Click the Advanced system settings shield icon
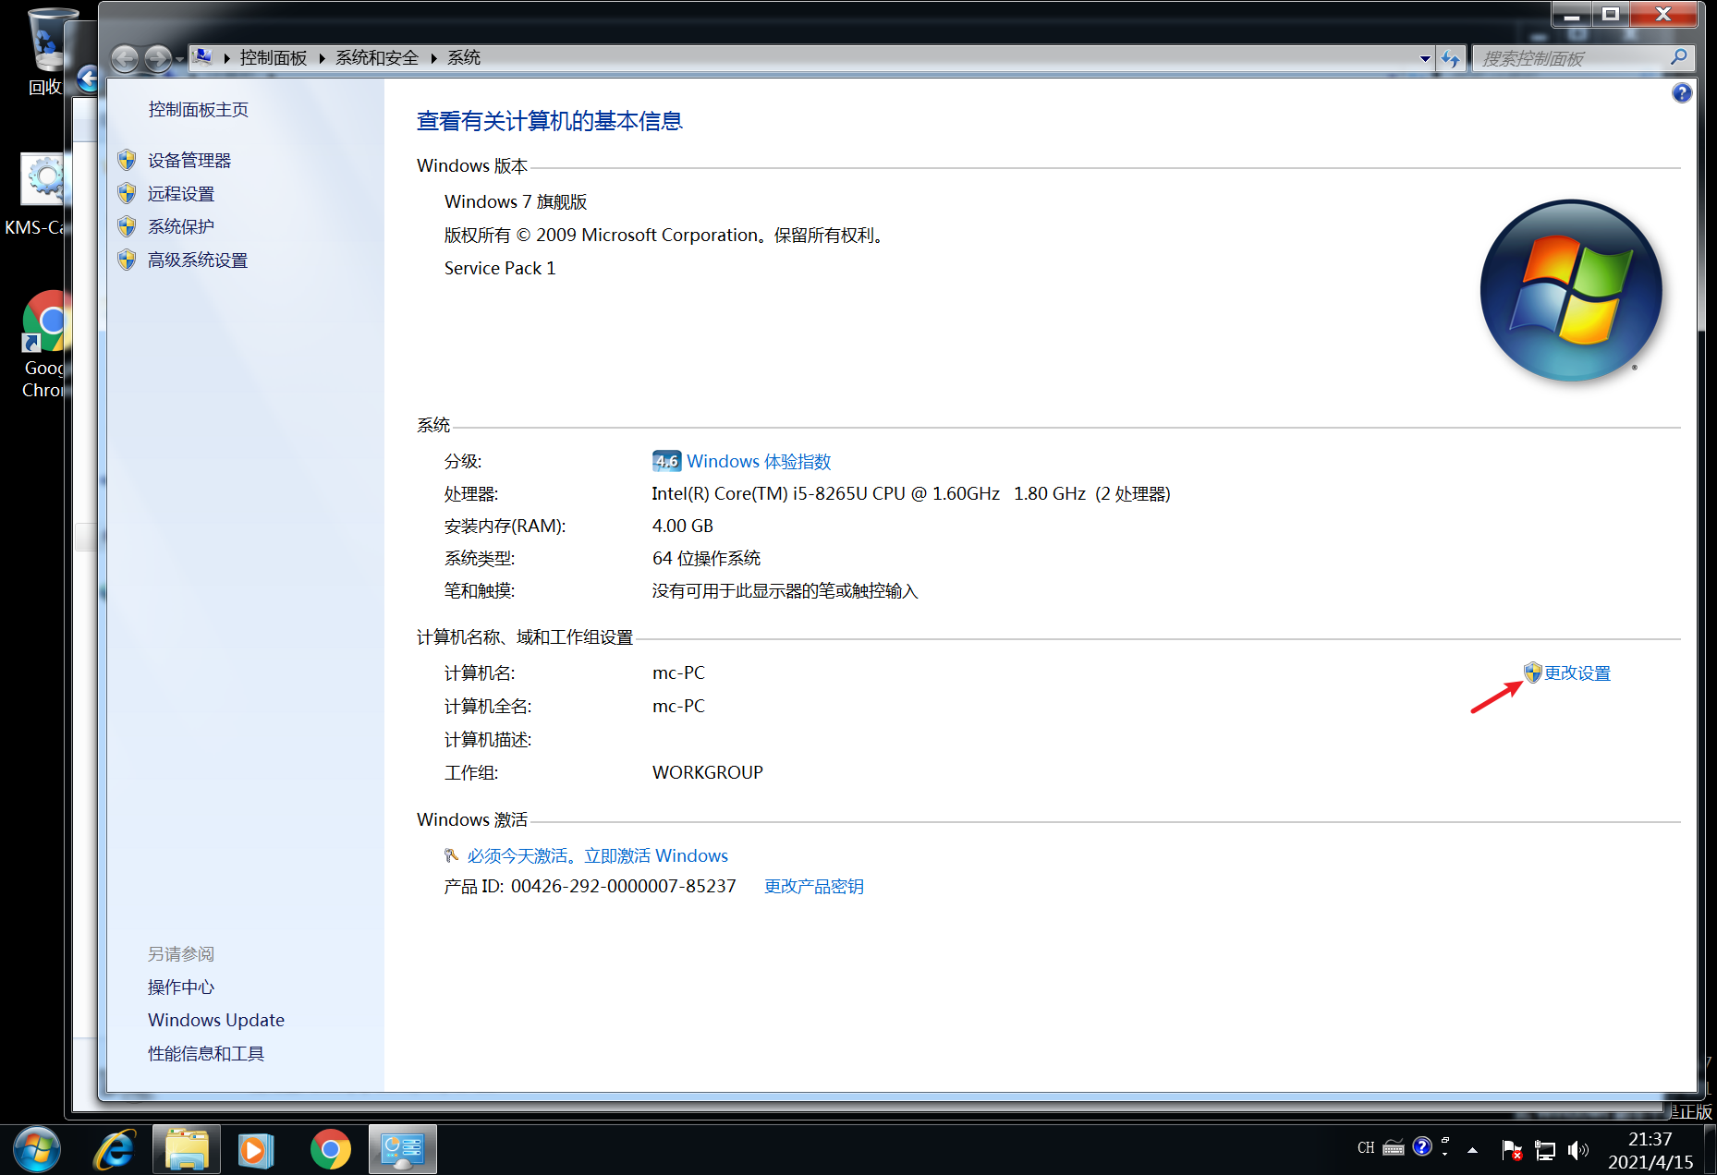Image resolution: width=1717 pixels, height=1175 pixels. [128, 260]
